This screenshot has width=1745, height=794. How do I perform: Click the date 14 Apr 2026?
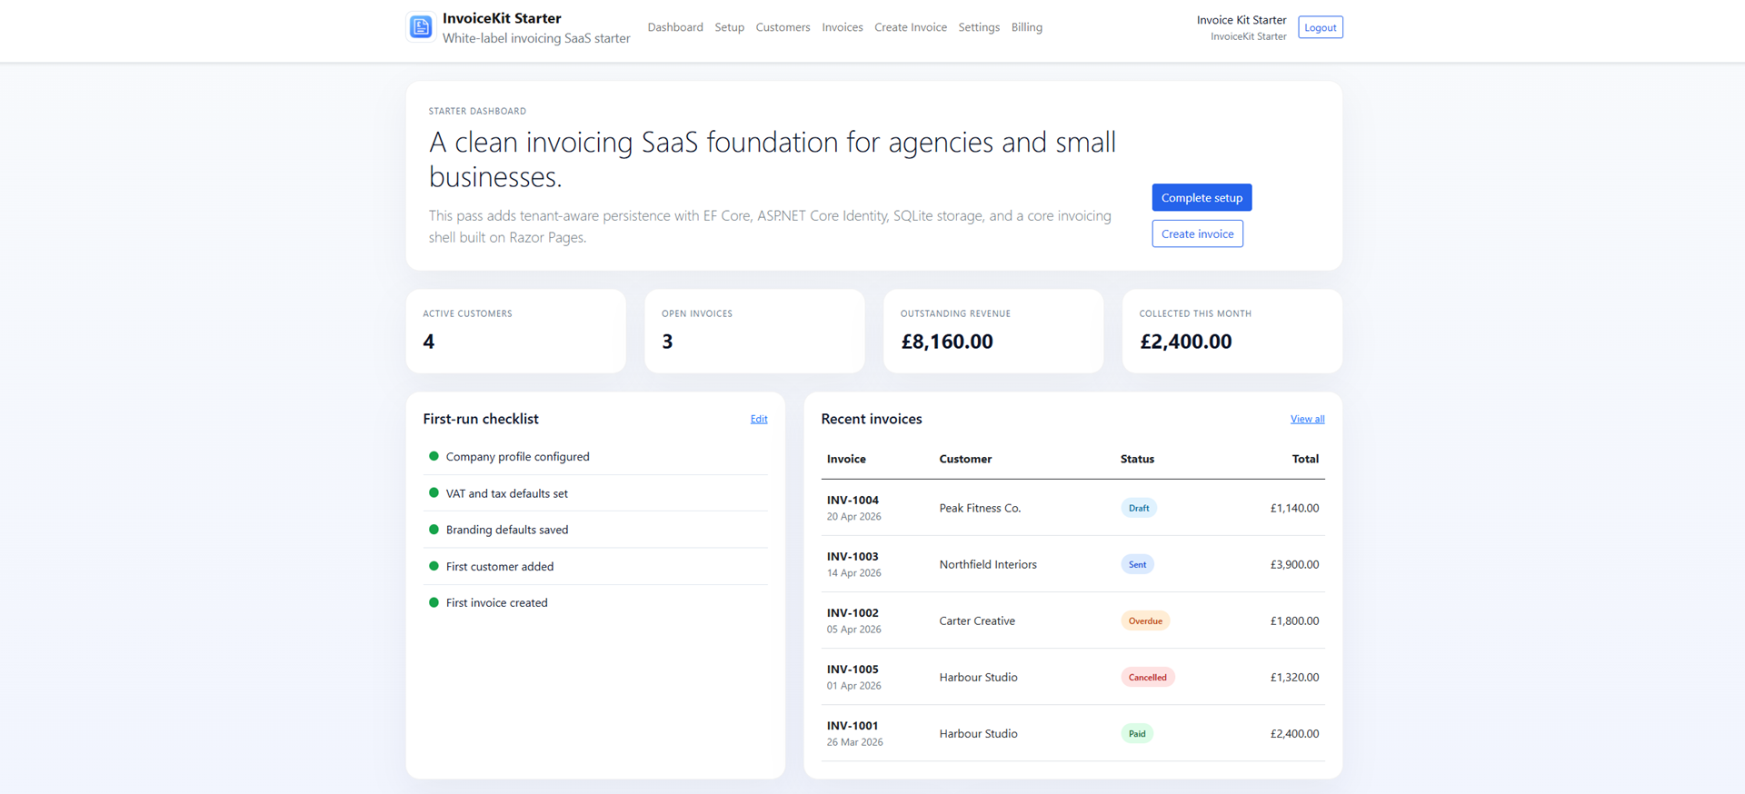coord(853,573)
